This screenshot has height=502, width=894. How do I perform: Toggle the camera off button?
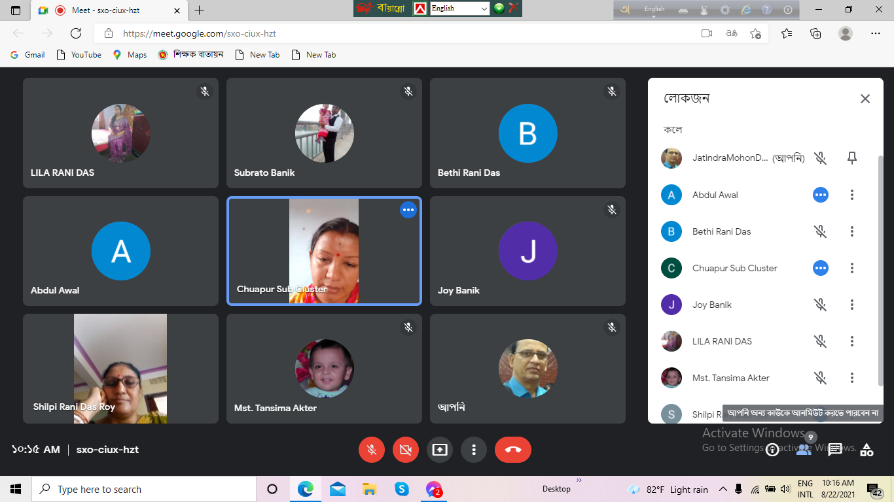coord(406,450)
